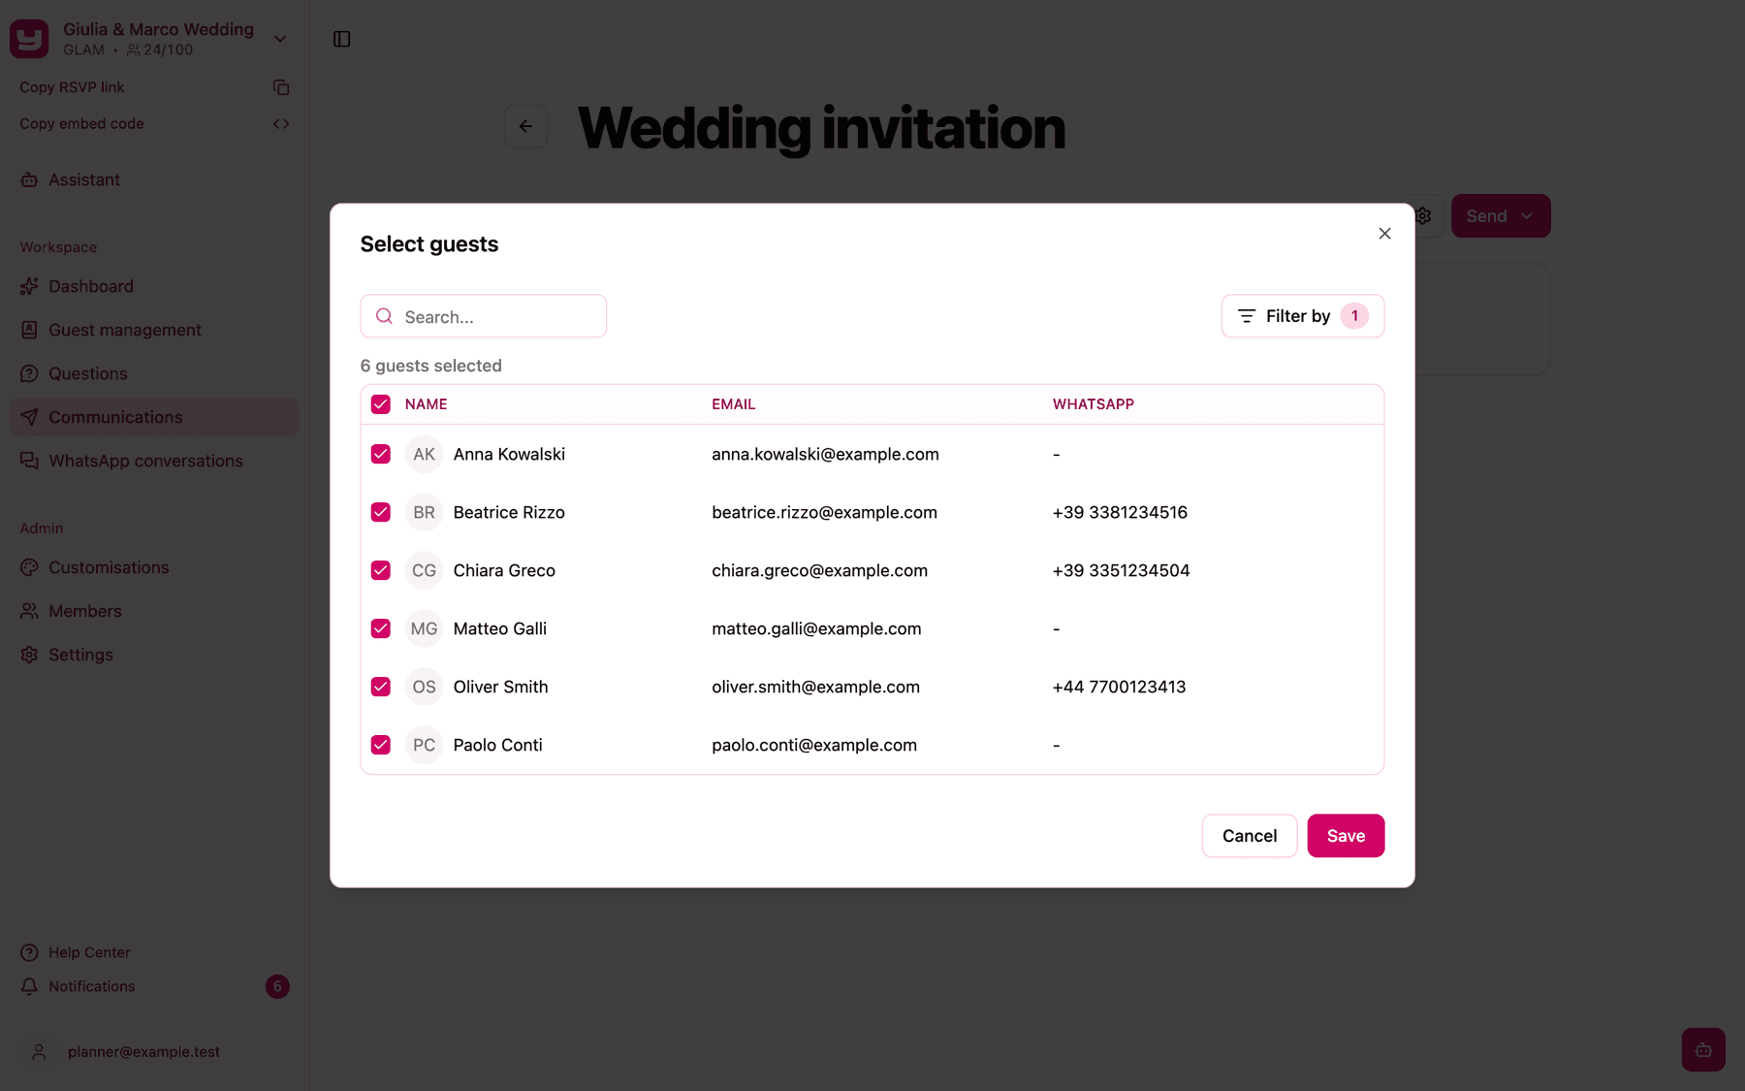The height and width of the screenshot is (1091, 1745).
Task: Expand the Giulia & Marco Wedding workspace switcher
Action: pos(280,39)
